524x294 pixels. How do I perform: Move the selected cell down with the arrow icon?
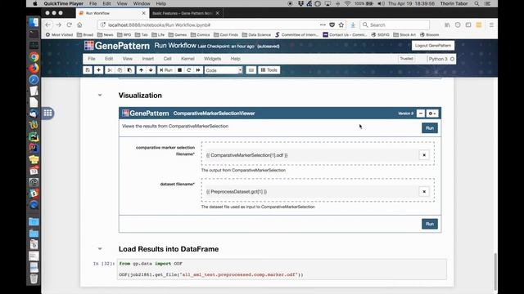pos(151,70)
